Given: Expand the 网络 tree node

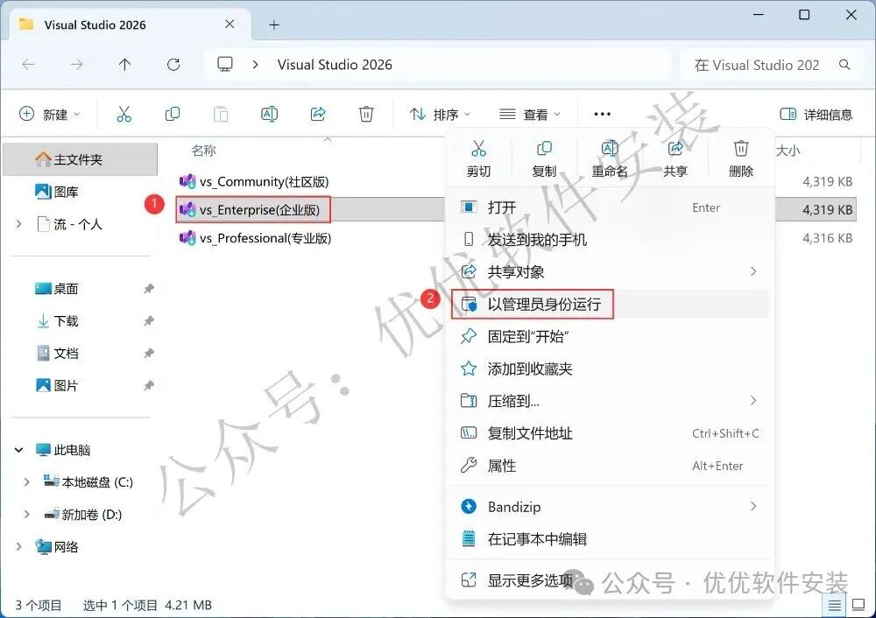Looking at the screenshot, I should pos(19,547).
